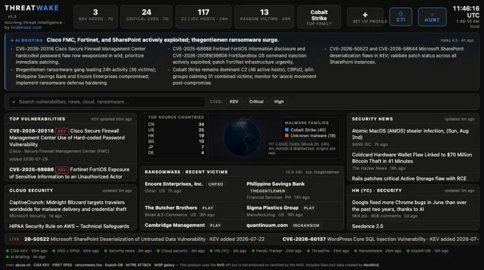The image size is (484, 270).
Task: Click the NVD + EPSS green status dot
Action: pyautogui.click(x=54, y=251)
